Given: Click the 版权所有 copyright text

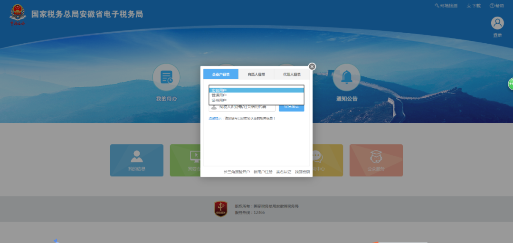Looking at the screenshot, I should [x=266, y=206].
